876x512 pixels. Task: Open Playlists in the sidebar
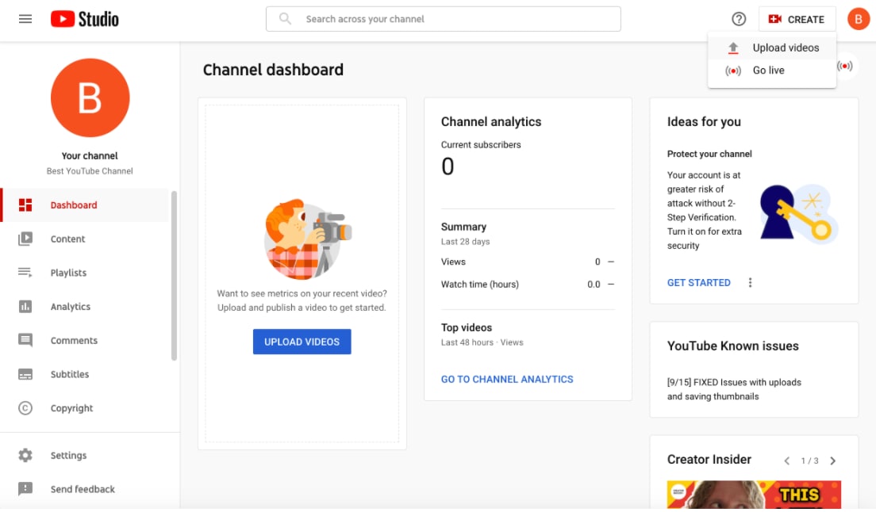tap(86, 272)
